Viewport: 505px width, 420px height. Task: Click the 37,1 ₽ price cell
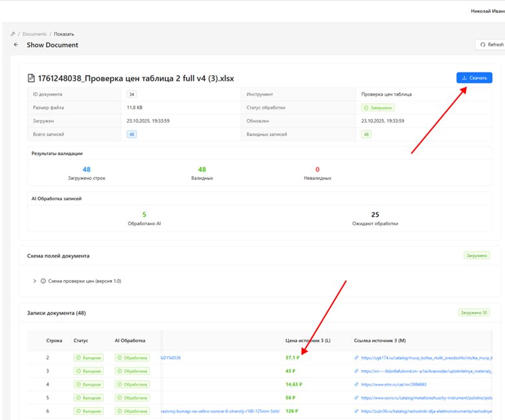(292, 357)
